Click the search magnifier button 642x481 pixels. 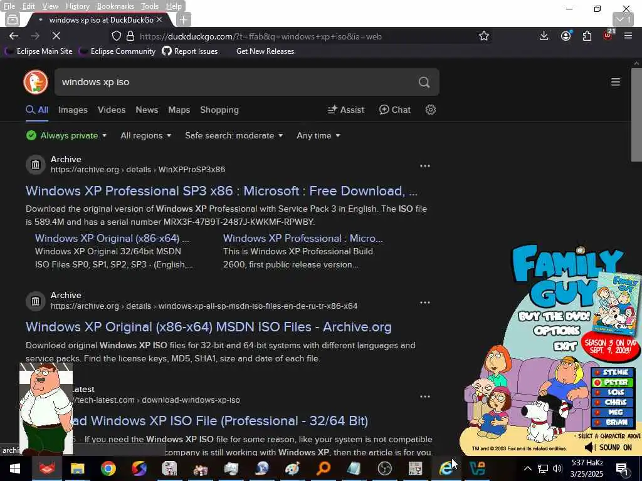click(424, 82)
